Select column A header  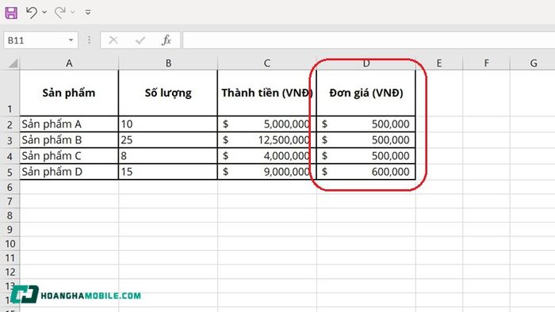tap(69, 63)
